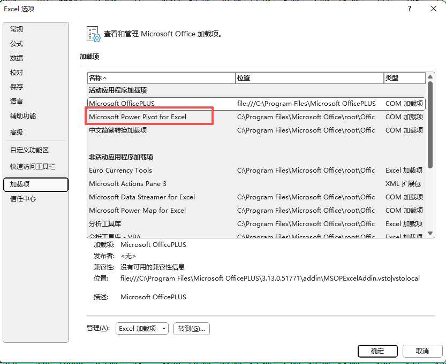Cancel with the 取消 button
This screenshot has width=446, height=364.
pos(422,351)
